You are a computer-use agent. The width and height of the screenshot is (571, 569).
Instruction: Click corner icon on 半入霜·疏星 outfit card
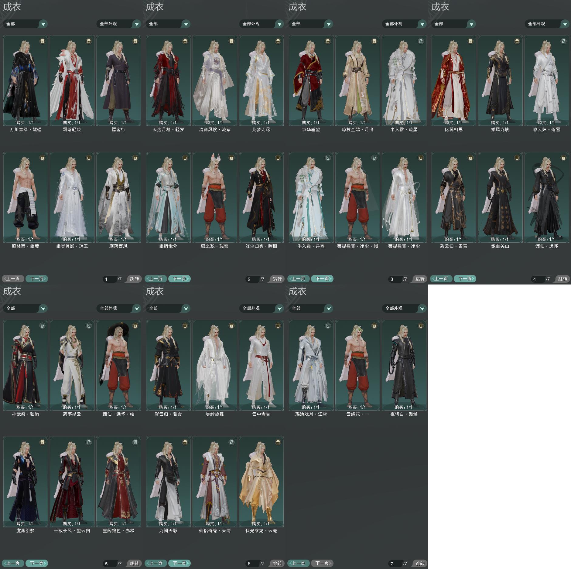421,41
